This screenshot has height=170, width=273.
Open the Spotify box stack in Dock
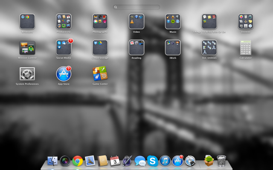[x=209, y=161]
